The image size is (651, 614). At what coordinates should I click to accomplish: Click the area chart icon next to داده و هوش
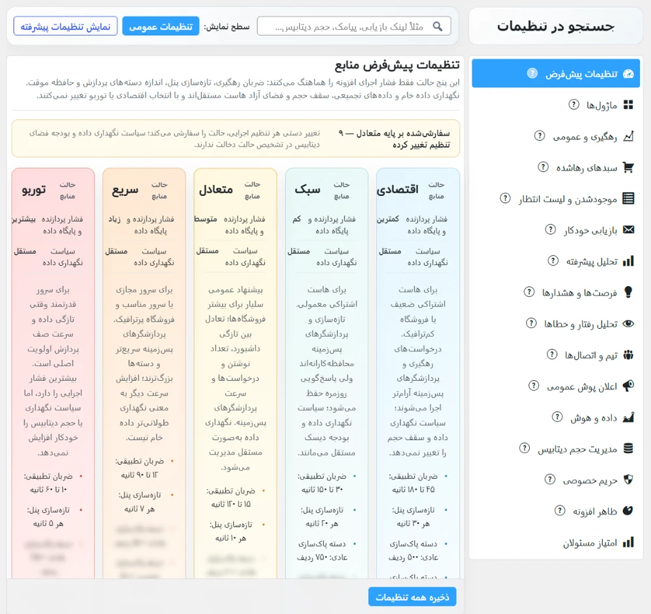[628, 417]
